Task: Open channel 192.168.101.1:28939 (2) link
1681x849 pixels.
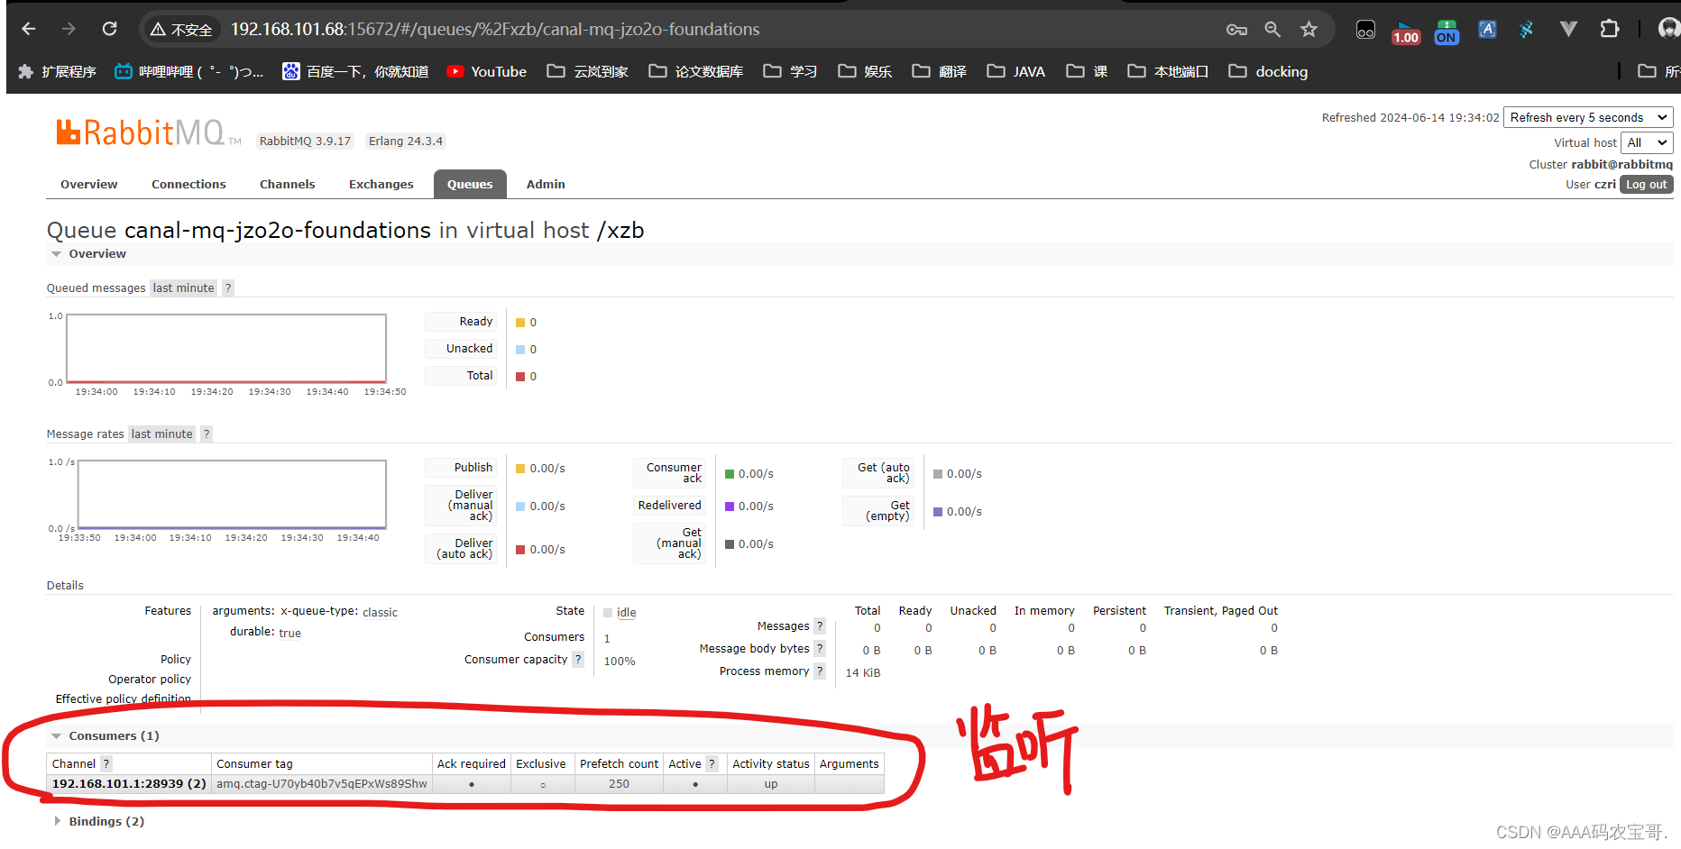Action: click(x=129, y=784)
